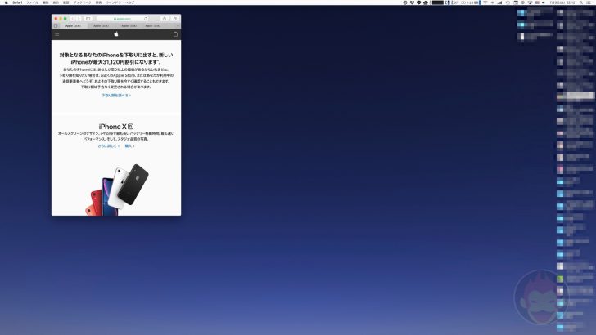The height and width of the screenshot is (335, 596).
Task: Open the Safari menu
Action: (17, 2)
